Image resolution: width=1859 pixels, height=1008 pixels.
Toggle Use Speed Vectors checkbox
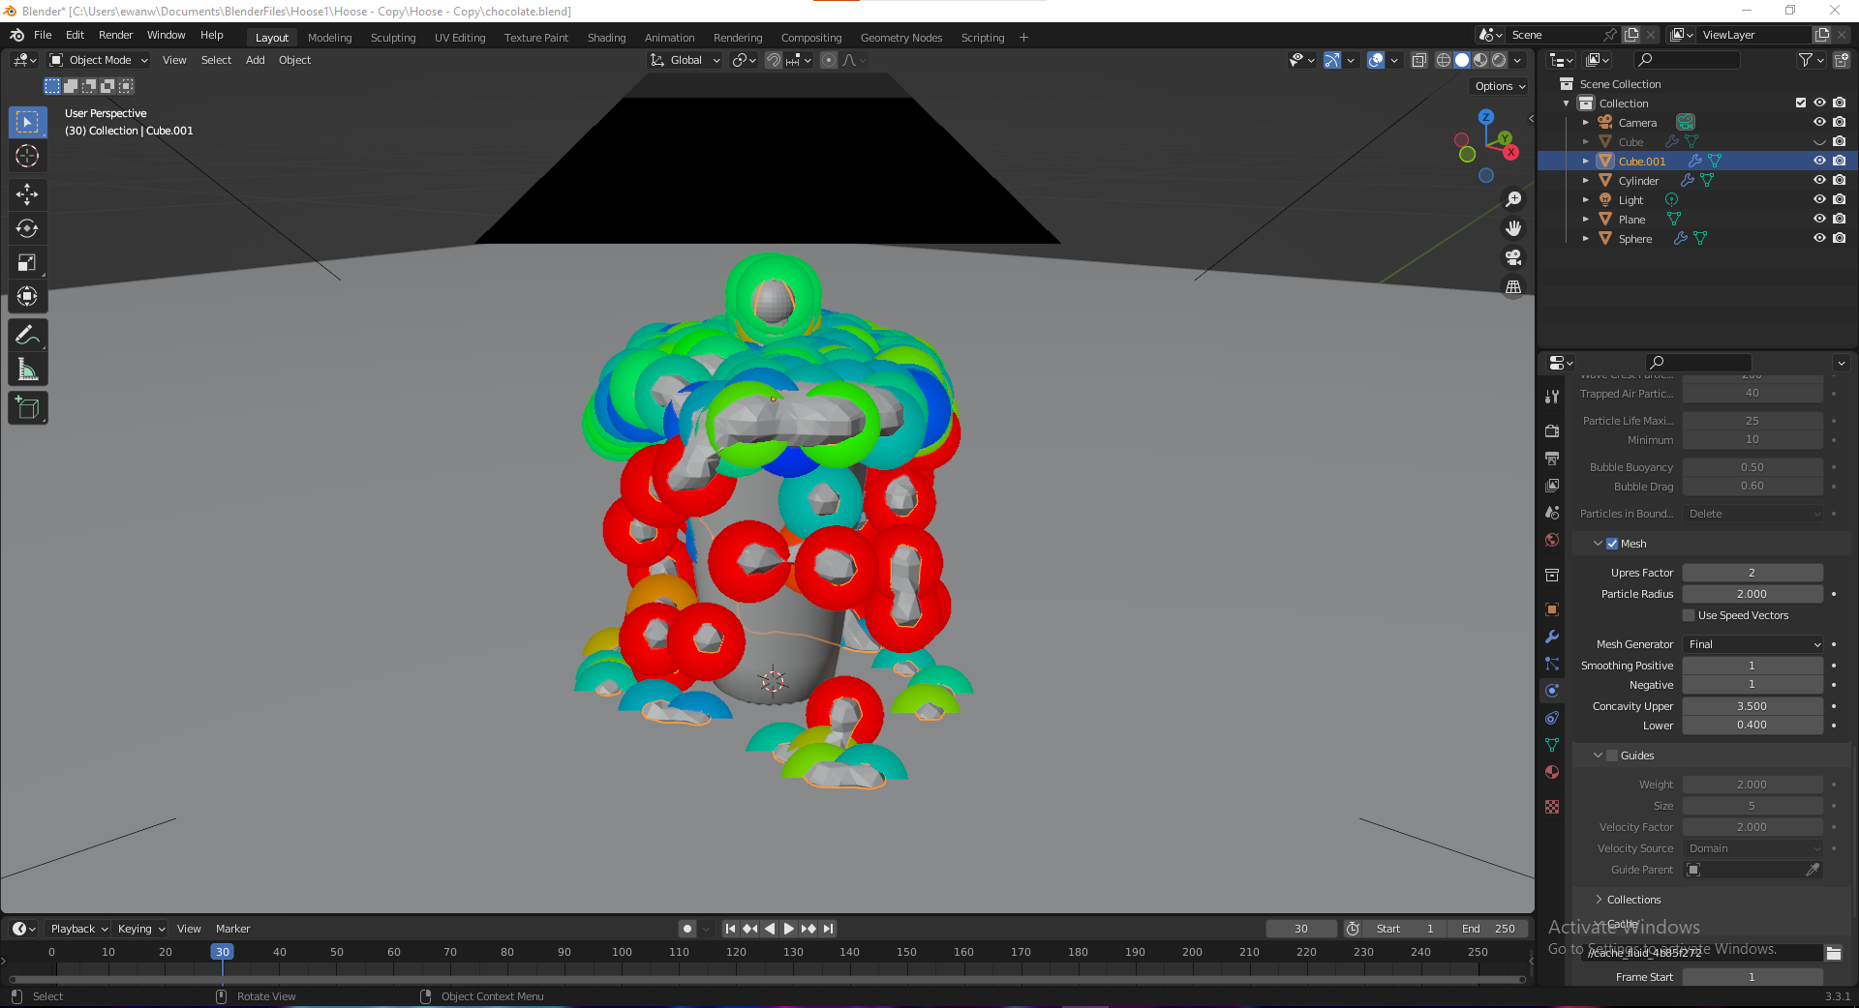(x=1689, y=615)
